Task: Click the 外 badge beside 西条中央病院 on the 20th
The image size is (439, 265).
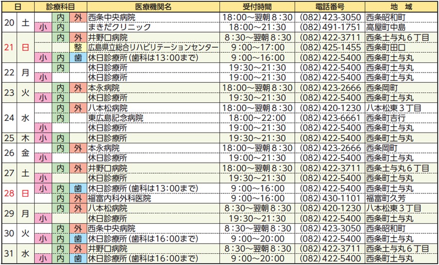Action: tap(78, 17)
